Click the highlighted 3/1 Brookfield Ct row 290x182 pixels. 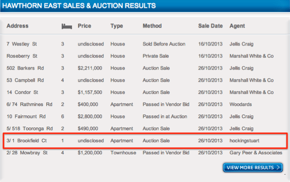[x=145, y=141]
